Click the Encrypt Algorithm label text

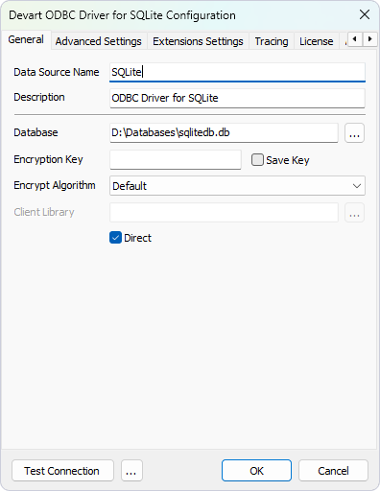(55, 185)
